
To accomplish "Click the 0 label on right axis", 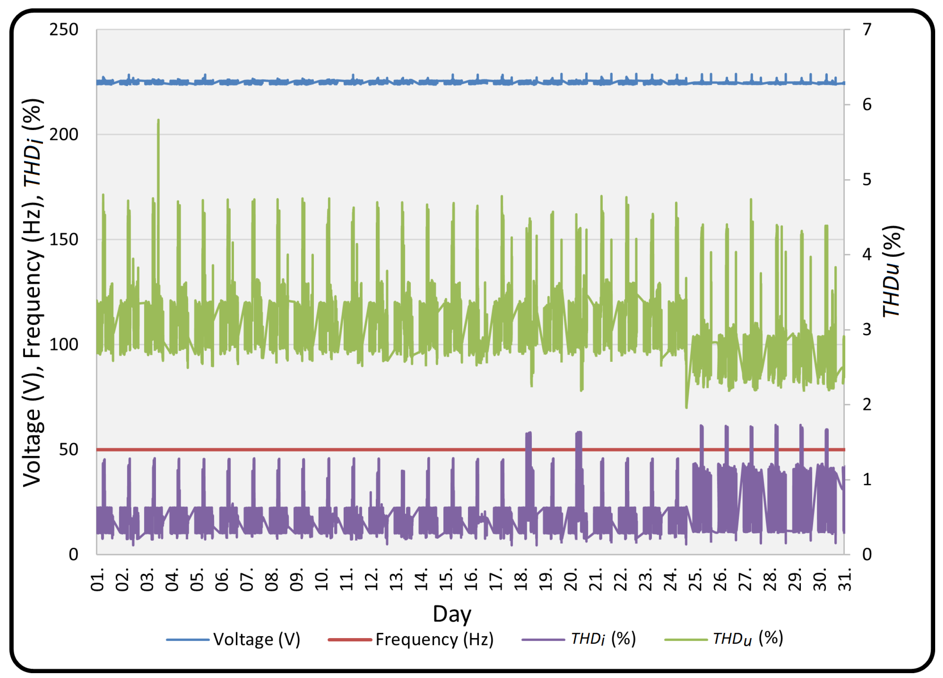I will (x=867, y=554).
